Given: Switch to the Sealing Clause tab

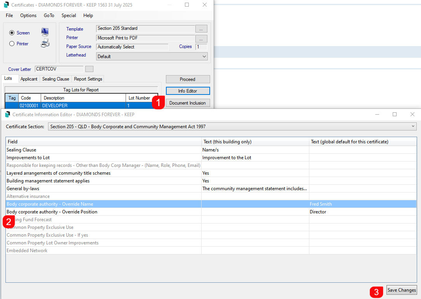Looking at the screenshot, I should coord(55,79).
